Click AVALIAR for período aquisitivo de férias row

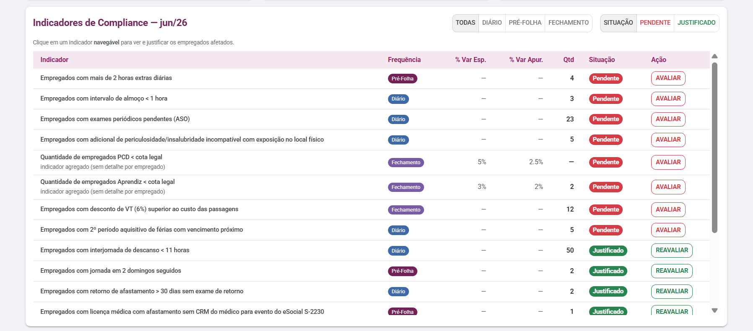668,230
